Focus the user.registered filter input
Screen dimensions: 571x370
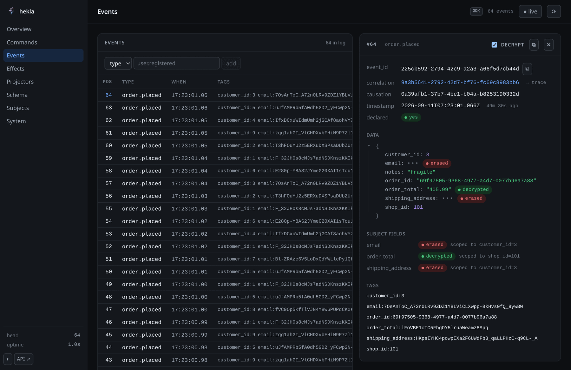pyautogui.click(x=176, y=63)
